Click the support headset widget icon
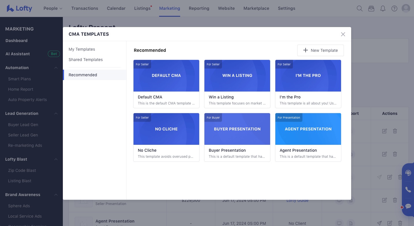This screenshot has height=226, width=414. 408,173
